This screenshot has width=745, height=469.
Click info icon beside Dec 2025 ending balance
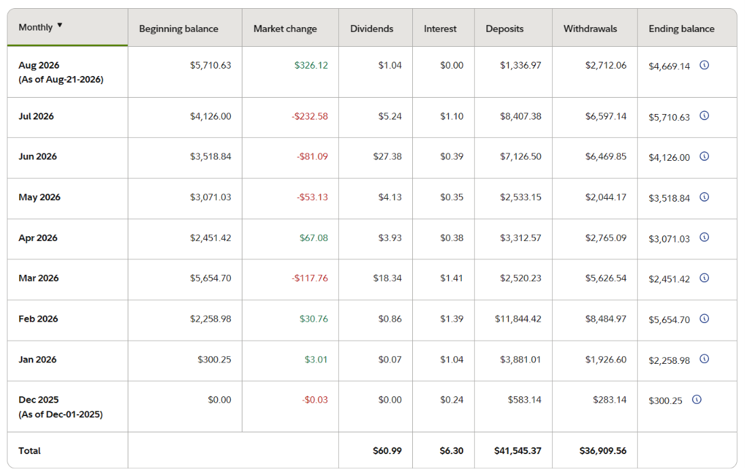[697, 399]
